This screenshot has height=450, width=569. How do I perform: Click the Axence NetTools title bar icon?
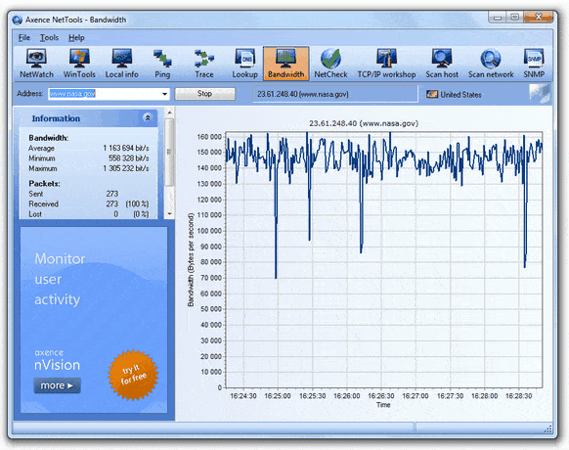(17, 20)
